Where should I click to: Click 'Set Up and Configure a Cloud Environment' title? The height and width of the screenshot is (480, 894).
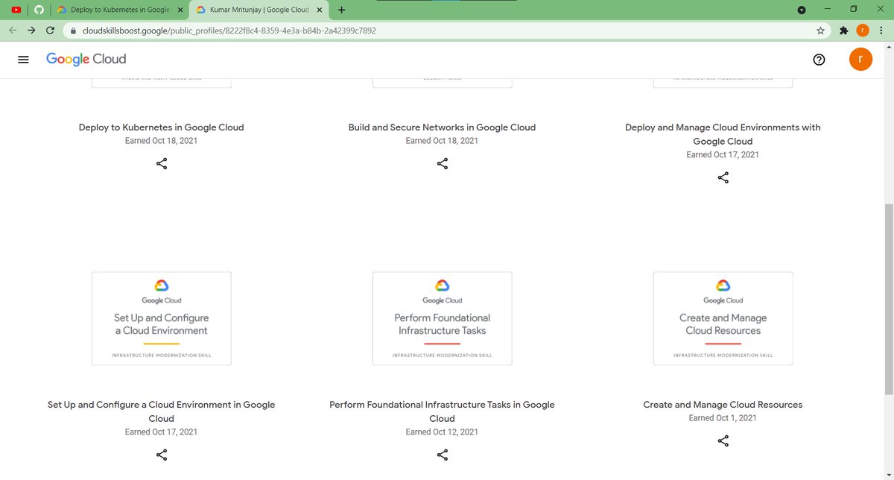pos(162,411)
